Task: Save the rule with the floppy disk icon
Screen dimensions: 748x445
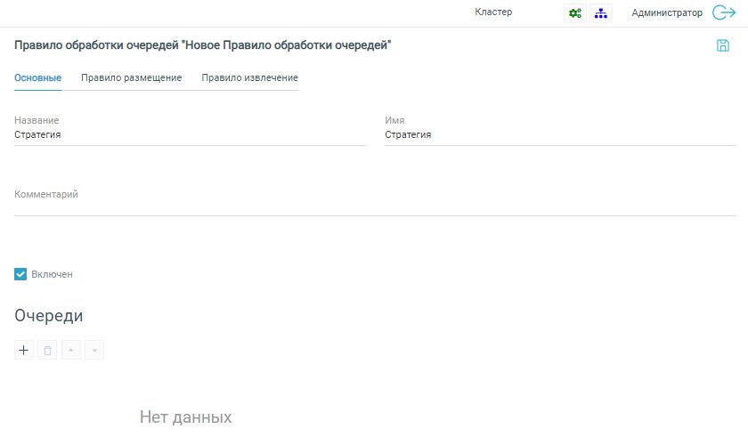Action: tap(723, 45)
